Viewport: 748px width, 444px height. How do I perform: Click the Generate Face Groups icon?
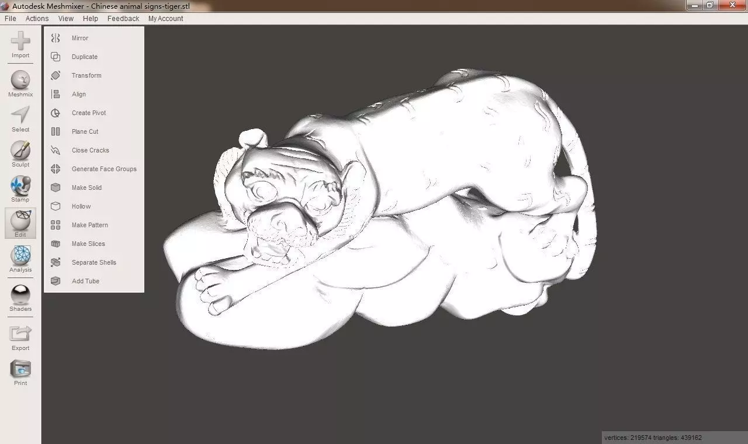[x=56, y=169]
